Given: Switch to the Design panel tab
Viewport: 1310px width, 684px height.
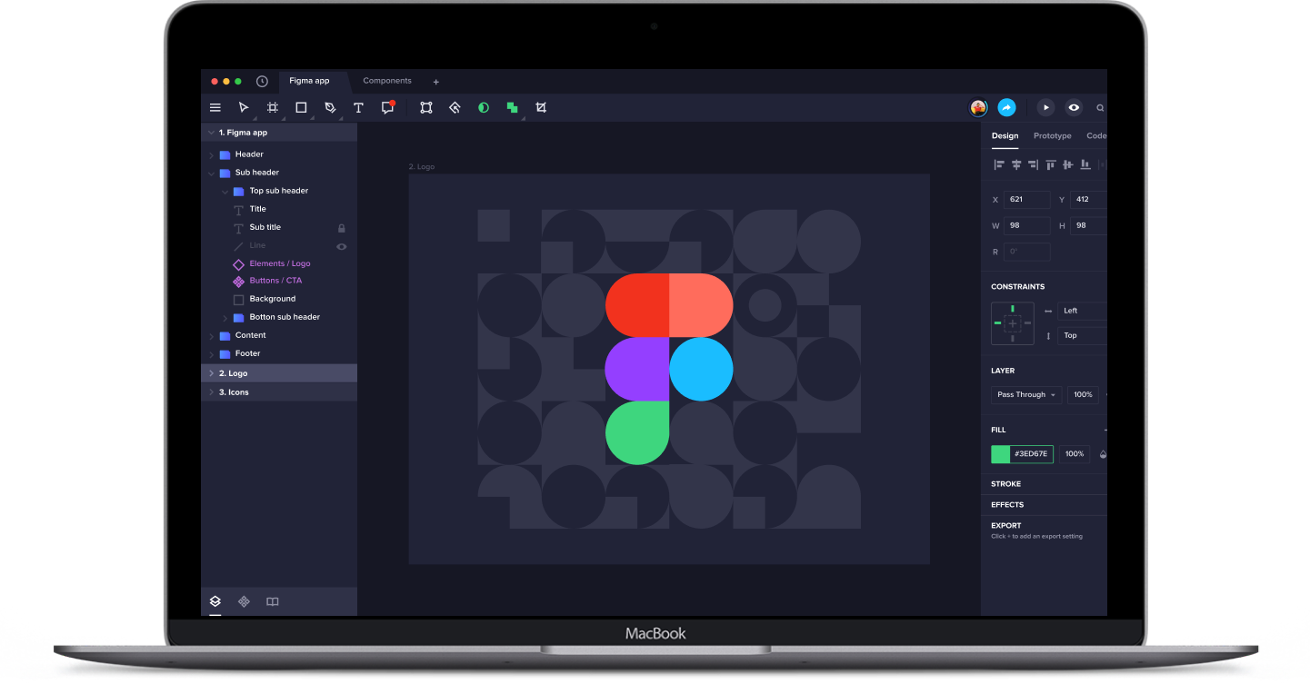Looking at the screenshot, I should [x=1005, y=136].
